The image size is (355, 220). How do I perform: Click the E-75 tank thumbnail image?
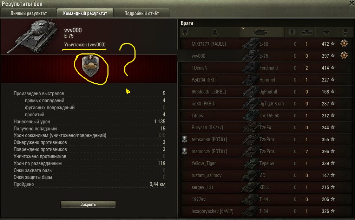(x=32, y=36)
